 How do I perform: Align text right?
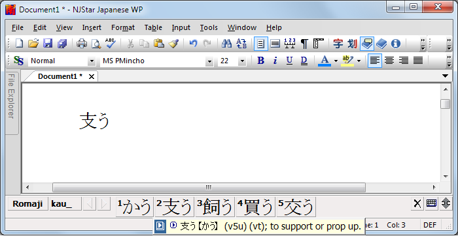(x=404, y=61)
